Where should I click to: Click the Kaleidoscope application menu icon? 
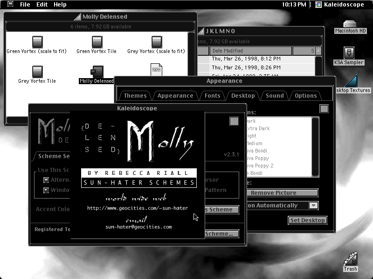(x=318, y=5)
